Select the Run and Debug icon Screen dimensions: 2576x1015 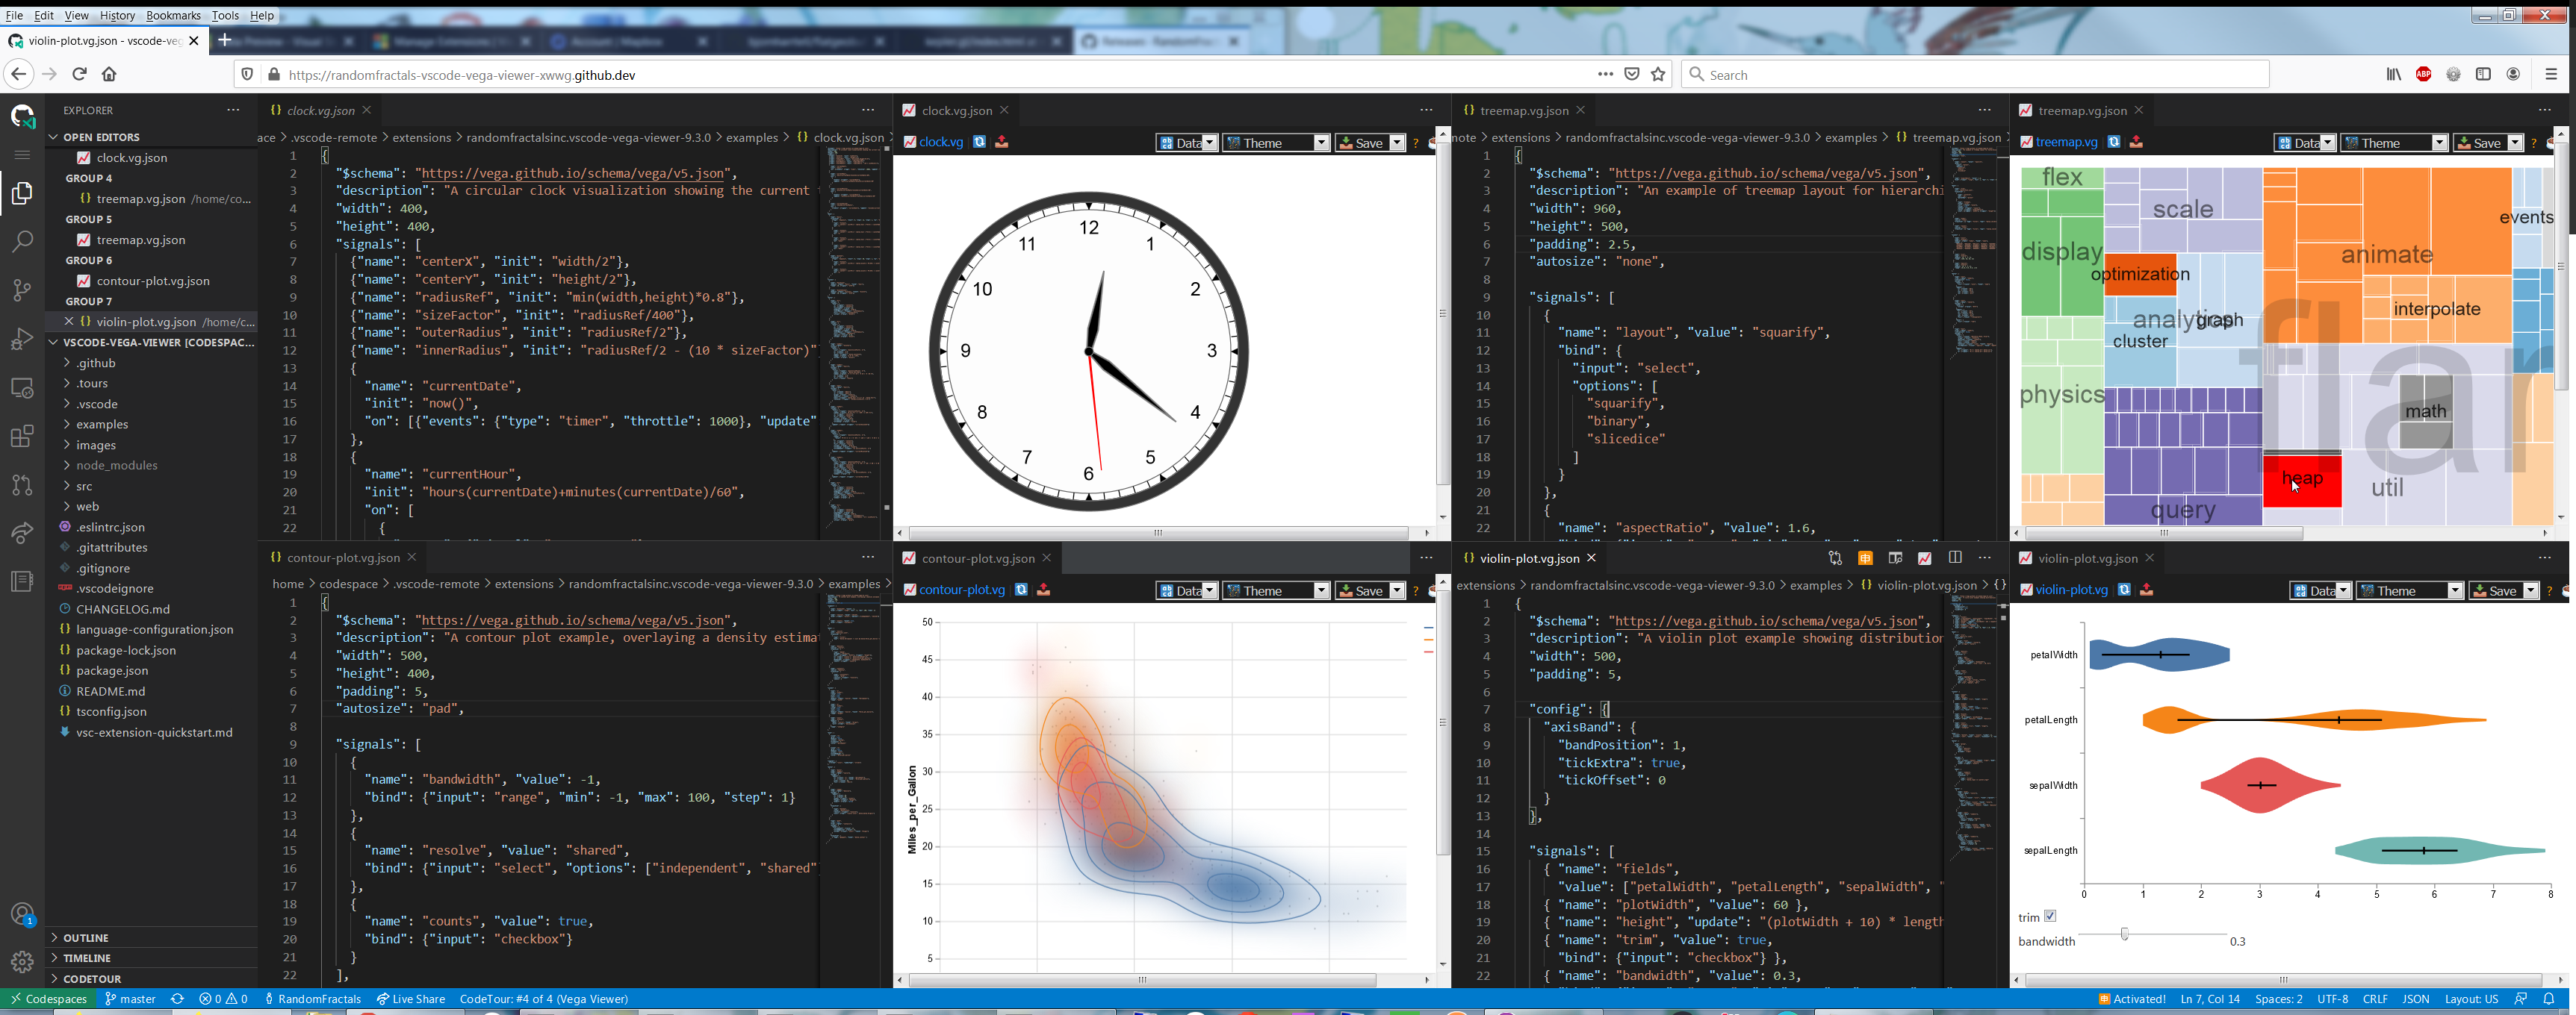point(22,339)
